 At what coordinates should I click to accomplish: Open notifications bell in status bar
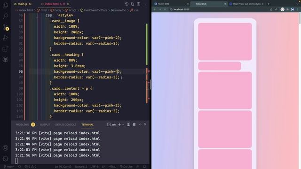pyautogui.click(x=144, y=167)
